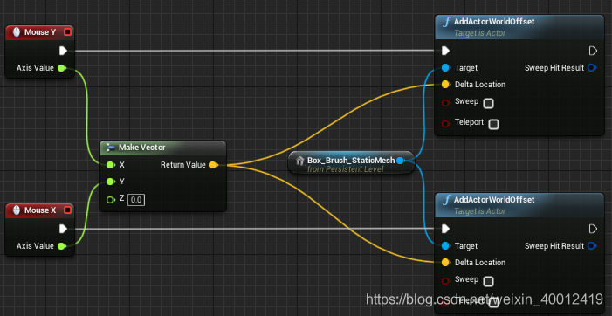Click the Make Vector node header icon

pyautogui.click(x=111, y=148)
